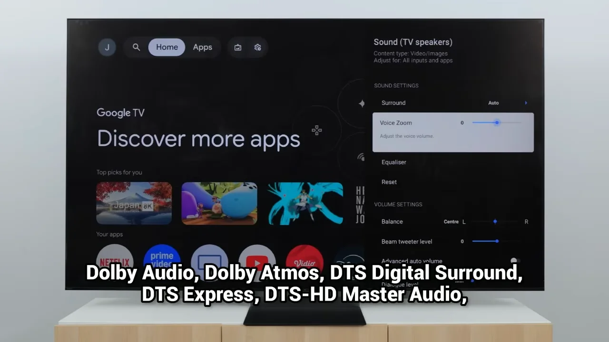Image resolution: width=609 pixels, height=342 pixels.
Task: Launch the TV monitor app icon
Action: click(x=209, y=262)
